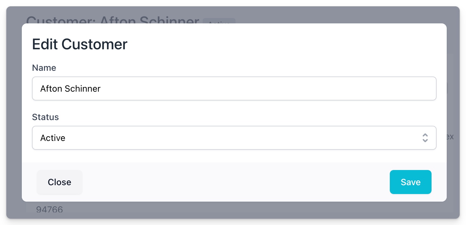Click the "94766" text below the dialog

point(49,209)
